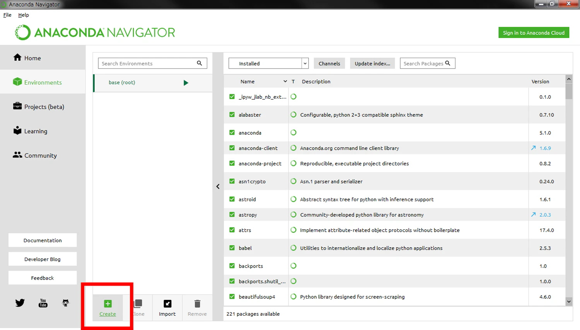Click the attrs package type circle icon
Viewport: 580px width, 330px height.
tap(293, 230)
